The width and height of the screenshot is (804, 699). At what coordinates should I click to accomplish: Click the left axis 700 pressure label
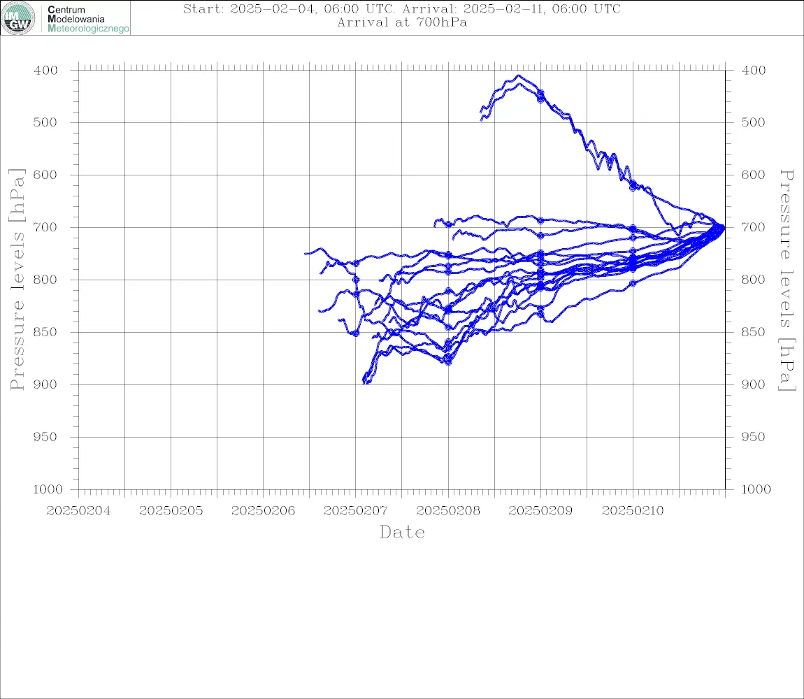pos(45,226)
